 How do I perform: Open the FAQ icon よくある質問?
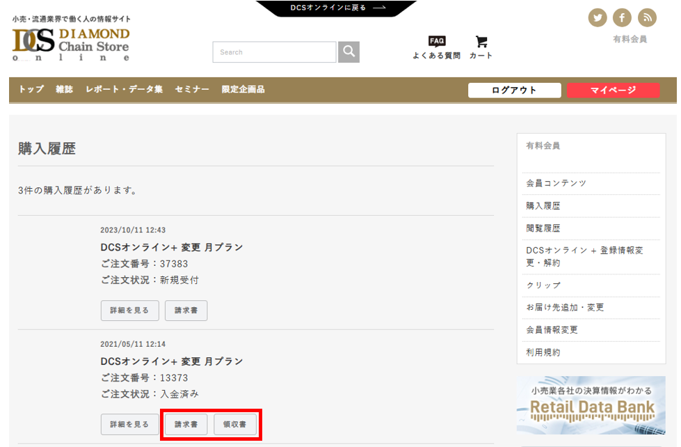pyautogui.click(x=436, y=47)
